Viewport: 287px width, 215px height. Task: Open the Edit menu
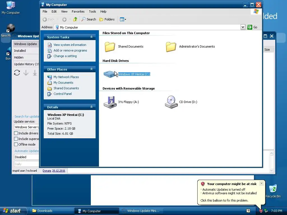54,11
